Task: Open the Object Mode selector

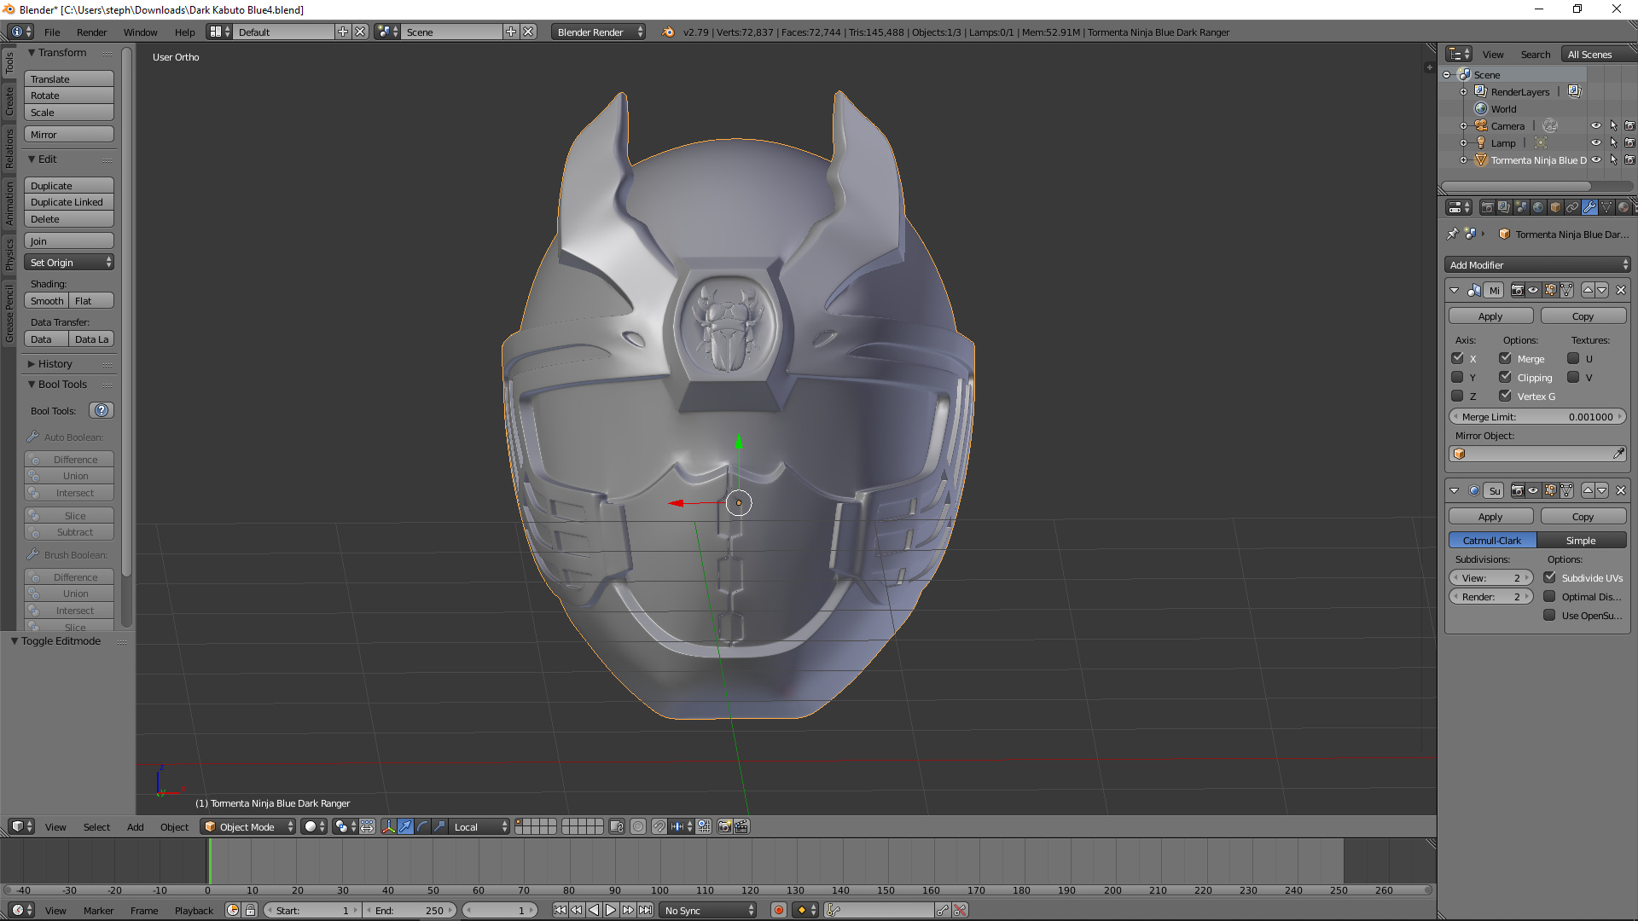Action: point(248,826)
